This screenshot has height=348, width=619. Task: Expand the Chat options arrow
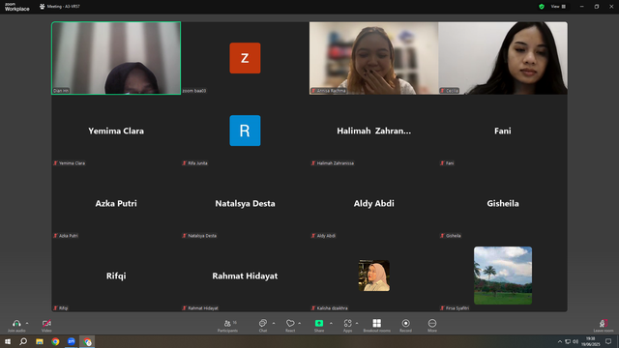click(x=274, y=323)
